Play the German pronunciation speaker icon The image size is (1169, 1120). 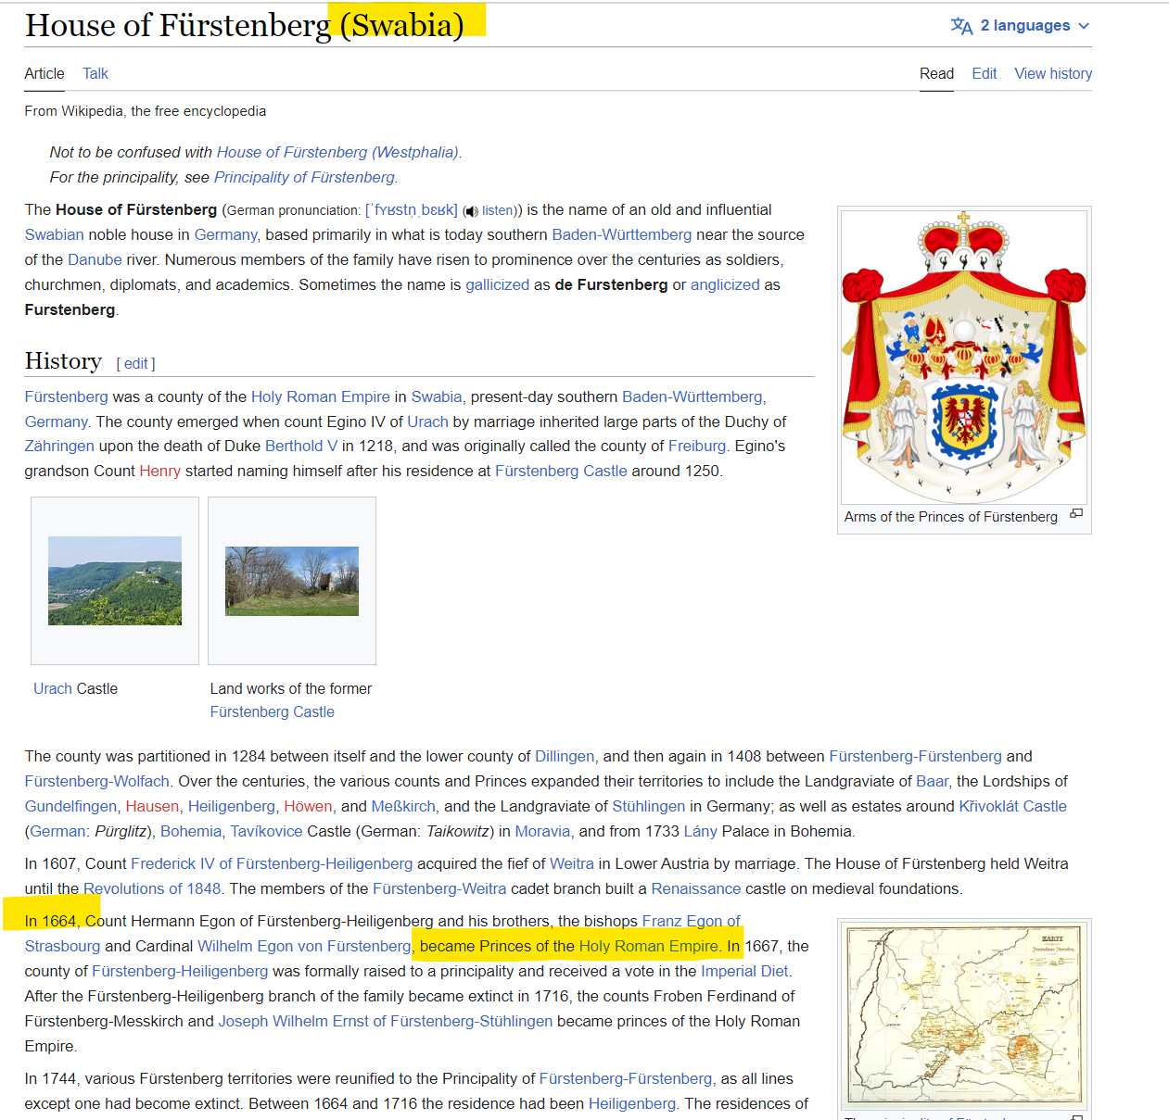point(471,211)
